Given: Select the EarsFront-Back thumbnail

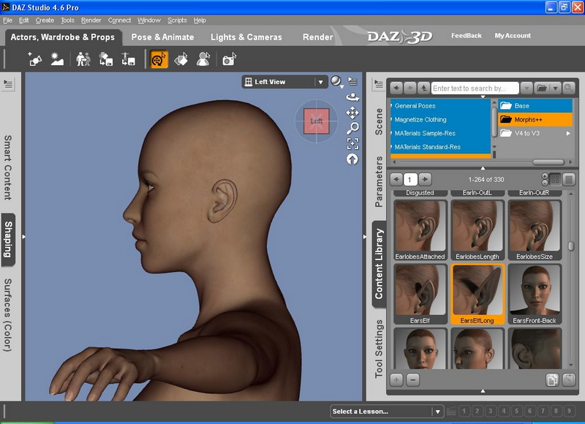Looking at the screenshot, I should point(535,294).
